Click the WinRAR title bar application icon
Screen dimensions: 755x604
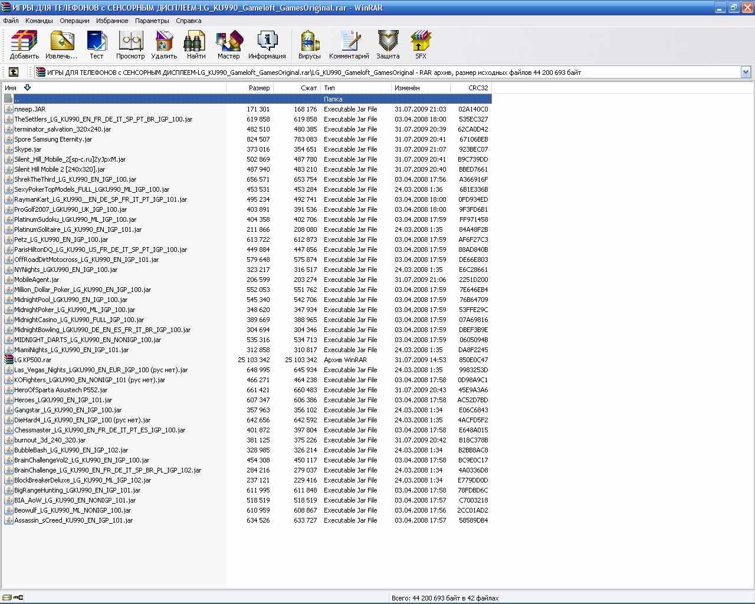(x=6, y=8)
